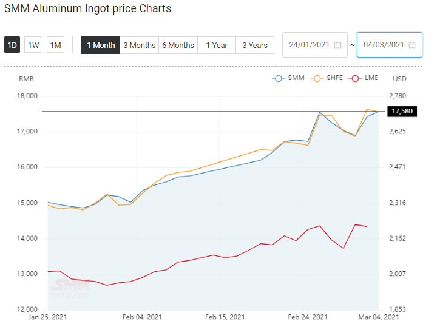Select the 1D interval button
The width and height of the screenshot is (440, 324).
12,45
